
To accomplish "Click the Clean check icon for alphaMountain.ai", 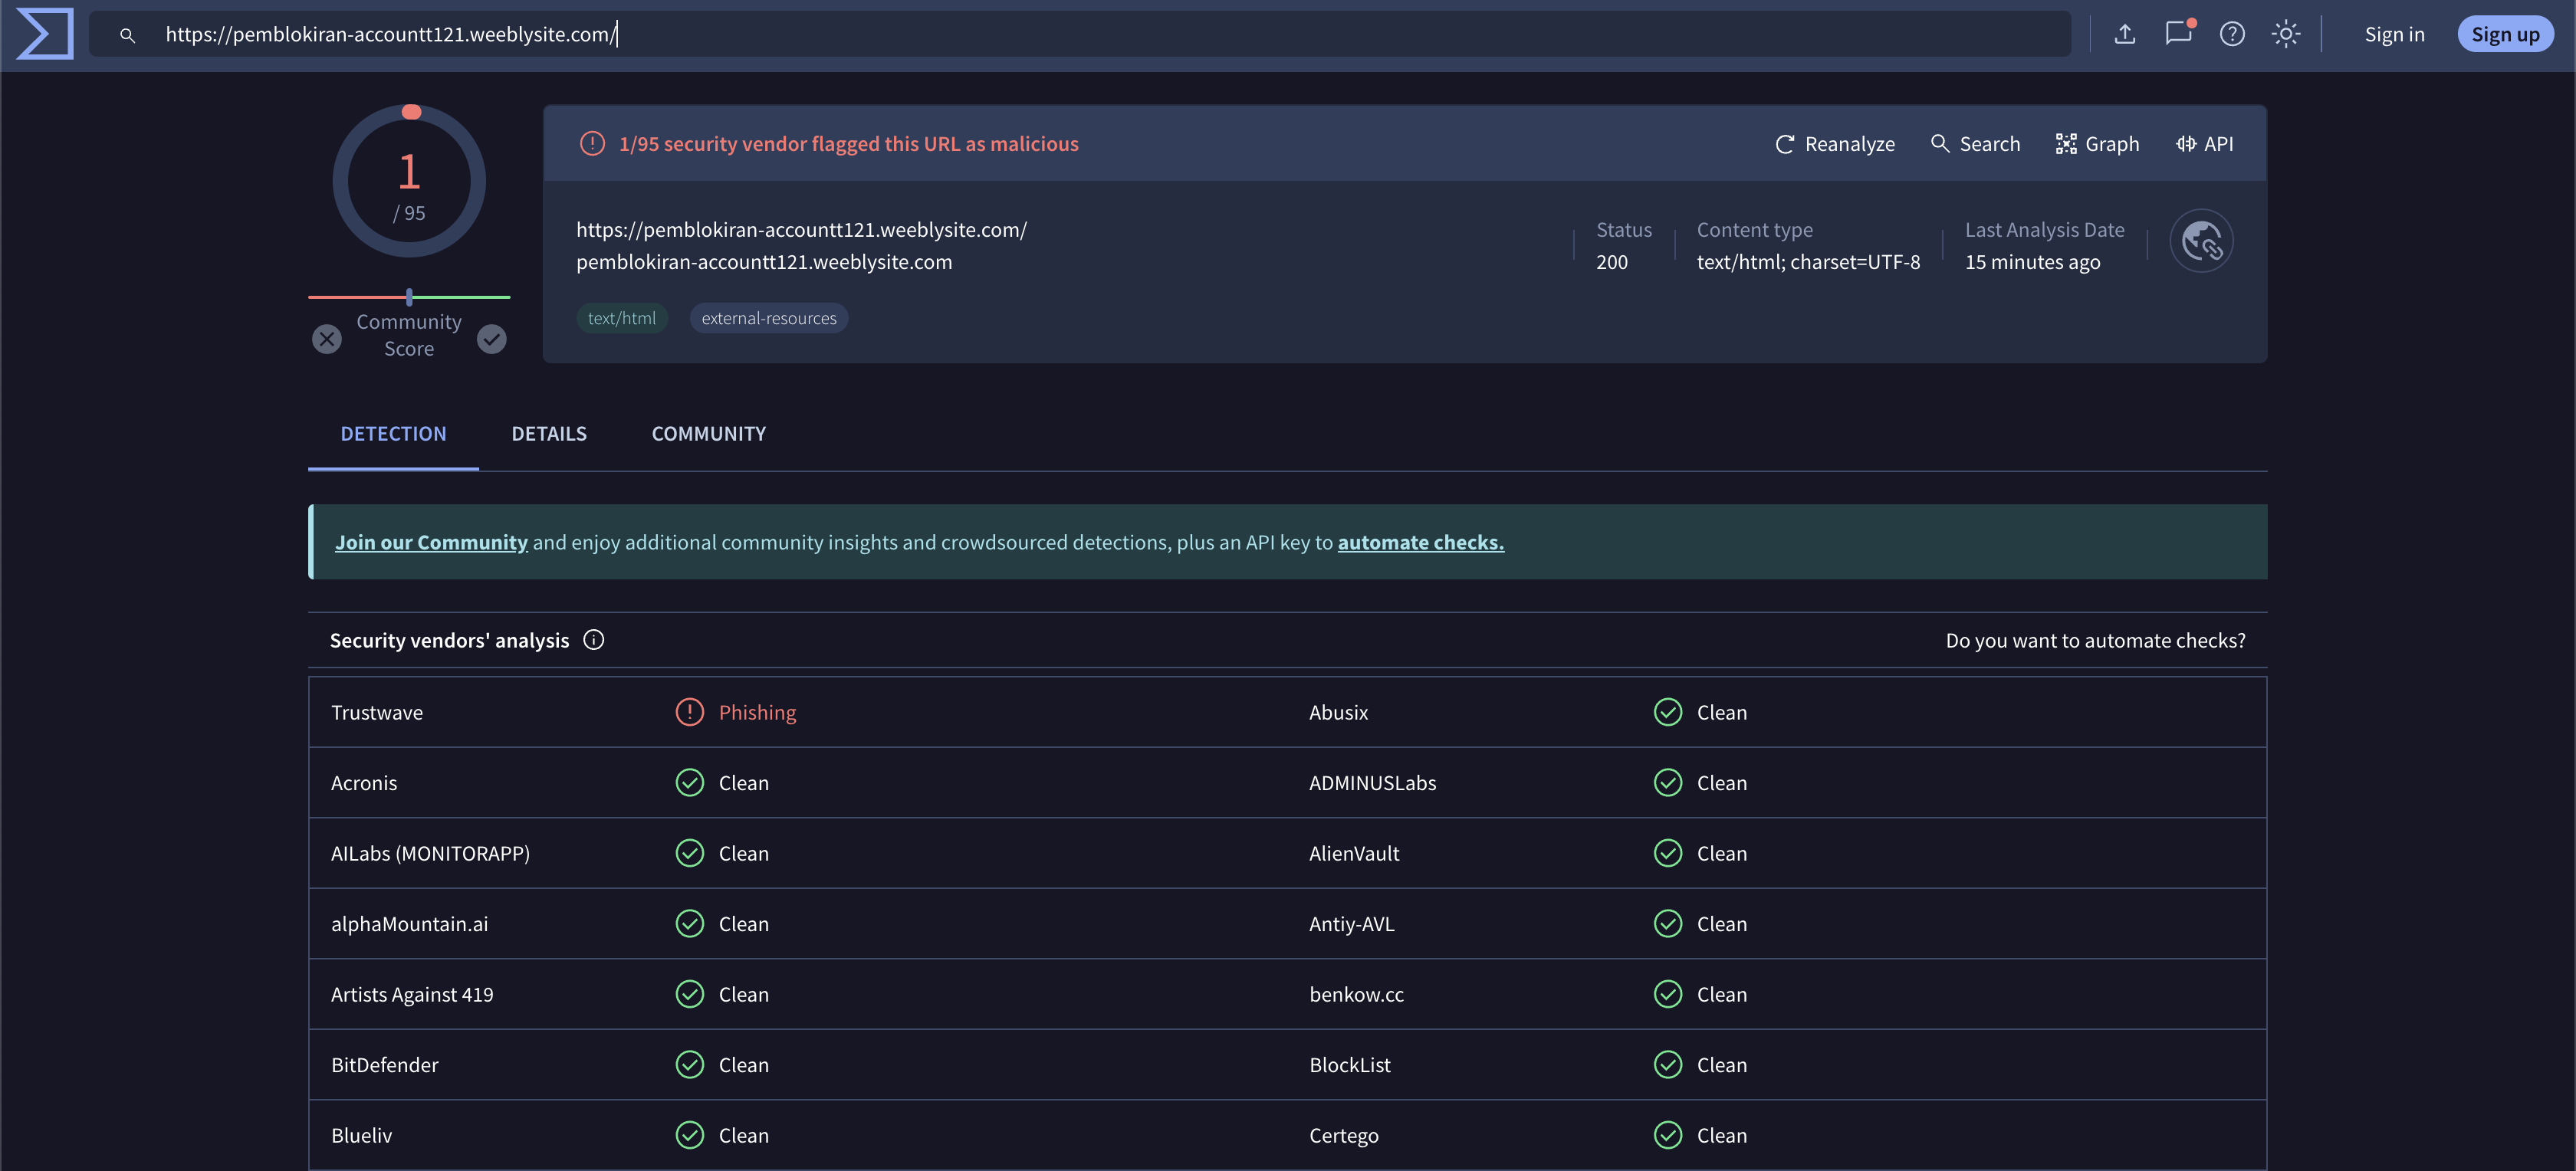I will pyautogui.click(x=690, y=924).
